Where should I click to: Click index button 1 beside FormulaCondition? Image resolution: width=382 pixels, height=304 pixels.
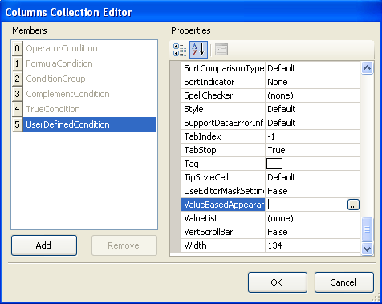pyautogui.click(x=18, y=63)
